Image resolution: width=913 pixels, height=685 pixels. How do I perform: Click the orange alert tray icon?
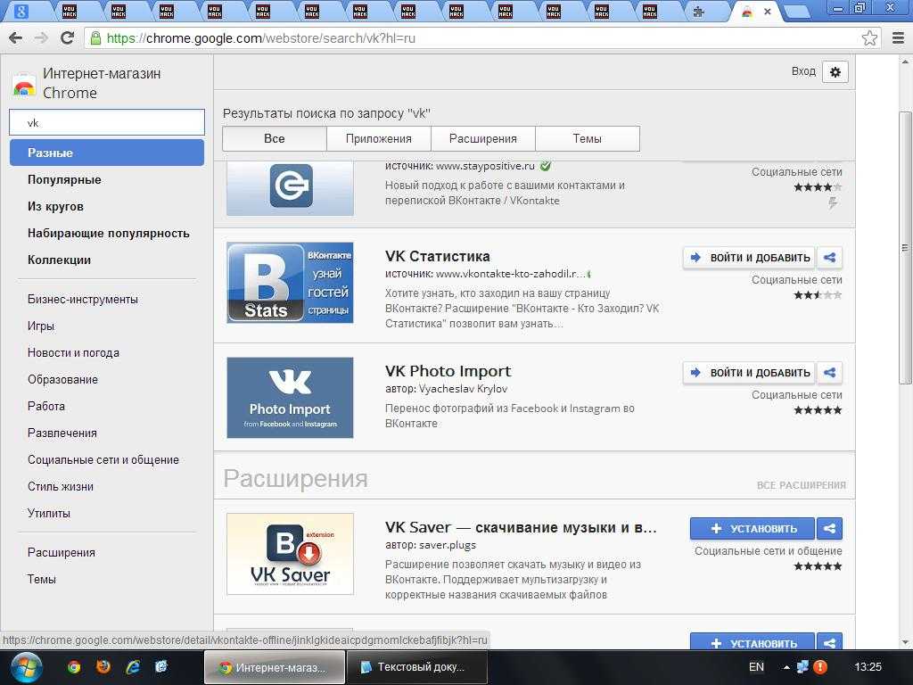pyautogui.click(x=820, y=667)
